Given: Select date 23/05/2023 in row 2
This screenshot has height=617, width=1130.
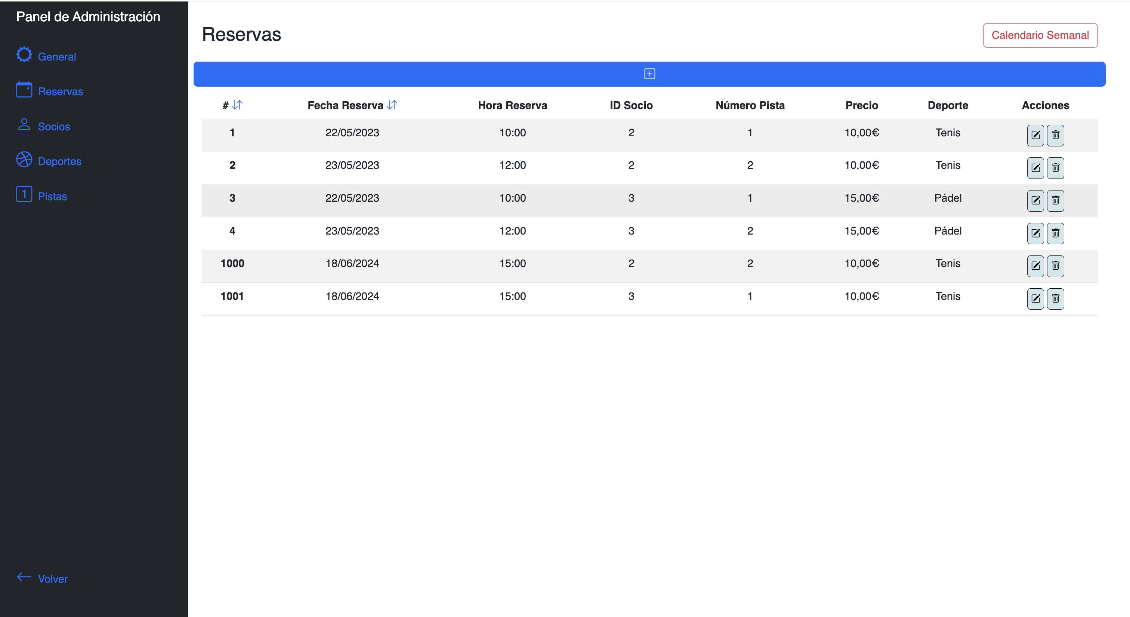Looking at the screenshot, I should coord(352,165).
